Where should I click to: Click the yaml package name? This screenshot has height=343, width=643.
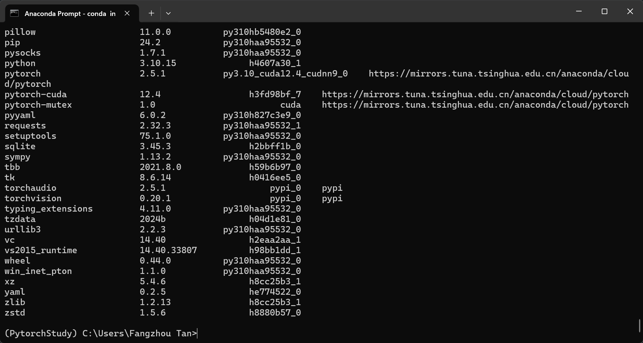15,292
